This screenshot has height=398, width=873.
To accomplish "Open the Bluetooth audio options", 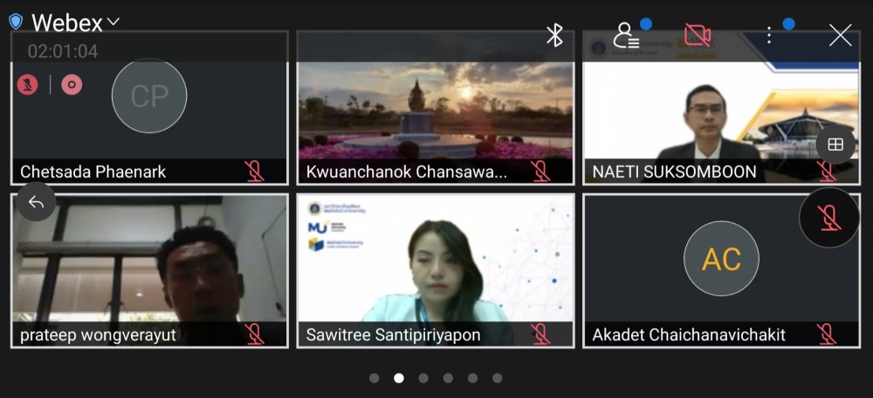I will pos(554,35).
